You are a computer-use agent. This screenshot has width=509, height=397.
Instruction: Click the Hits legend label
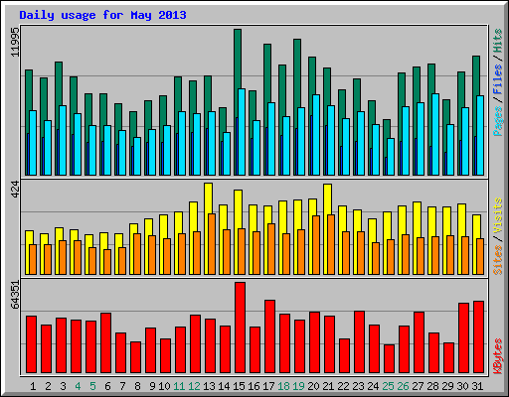coord(498,41)
